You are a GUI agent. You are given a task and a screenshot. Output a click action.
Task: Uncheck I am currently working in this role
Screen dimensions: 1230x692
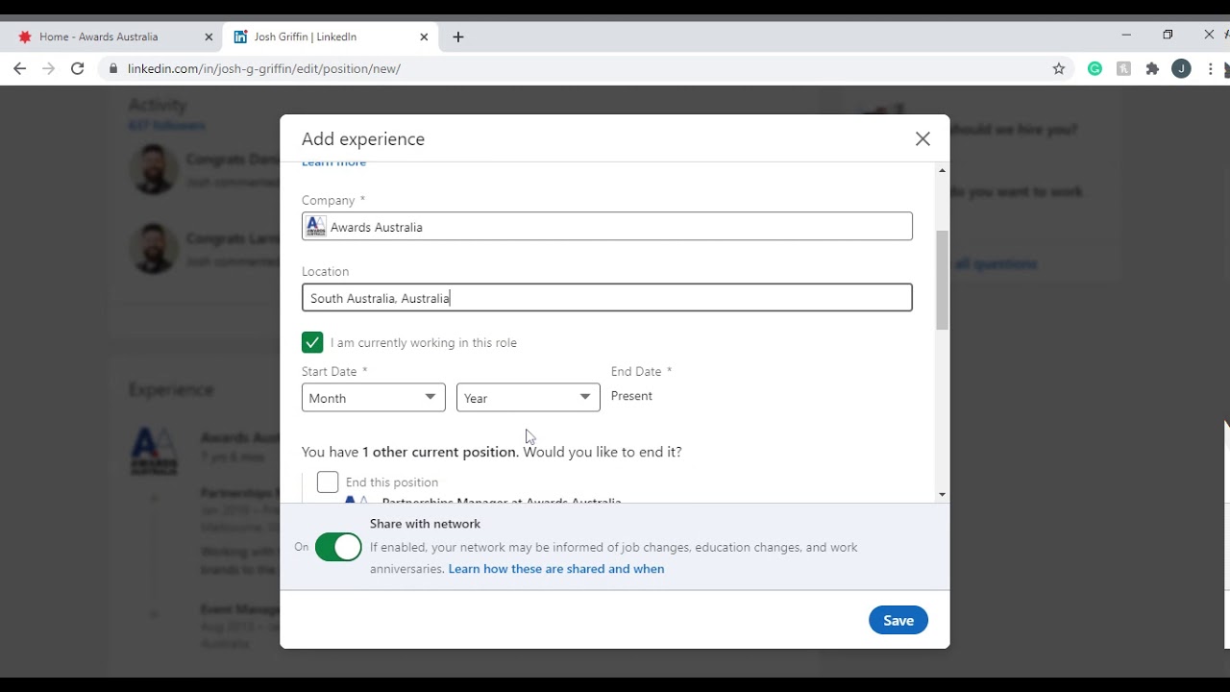312,342
